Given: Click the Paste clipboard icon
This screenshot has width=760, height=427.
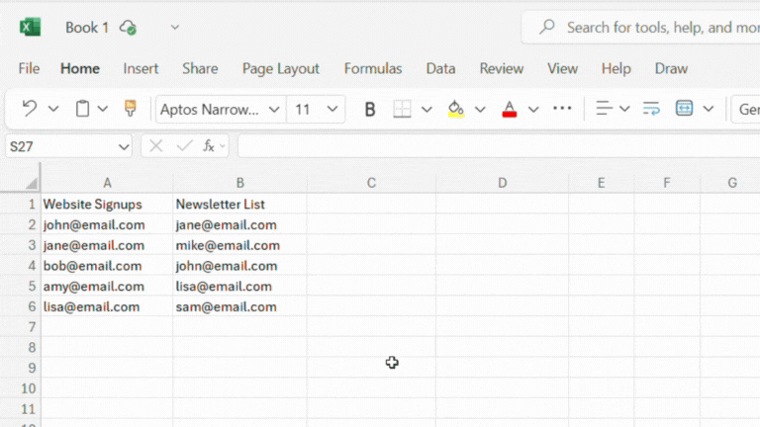Looking at the screenshot, I should pos(82,109).
